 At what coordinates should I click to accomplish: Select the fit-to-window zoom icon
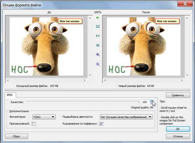pos(98,27)
